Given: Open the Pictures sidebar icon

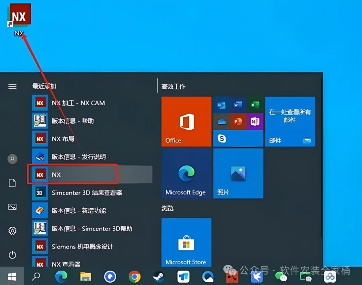Looking at the screenshot, I should pos(12,207).
